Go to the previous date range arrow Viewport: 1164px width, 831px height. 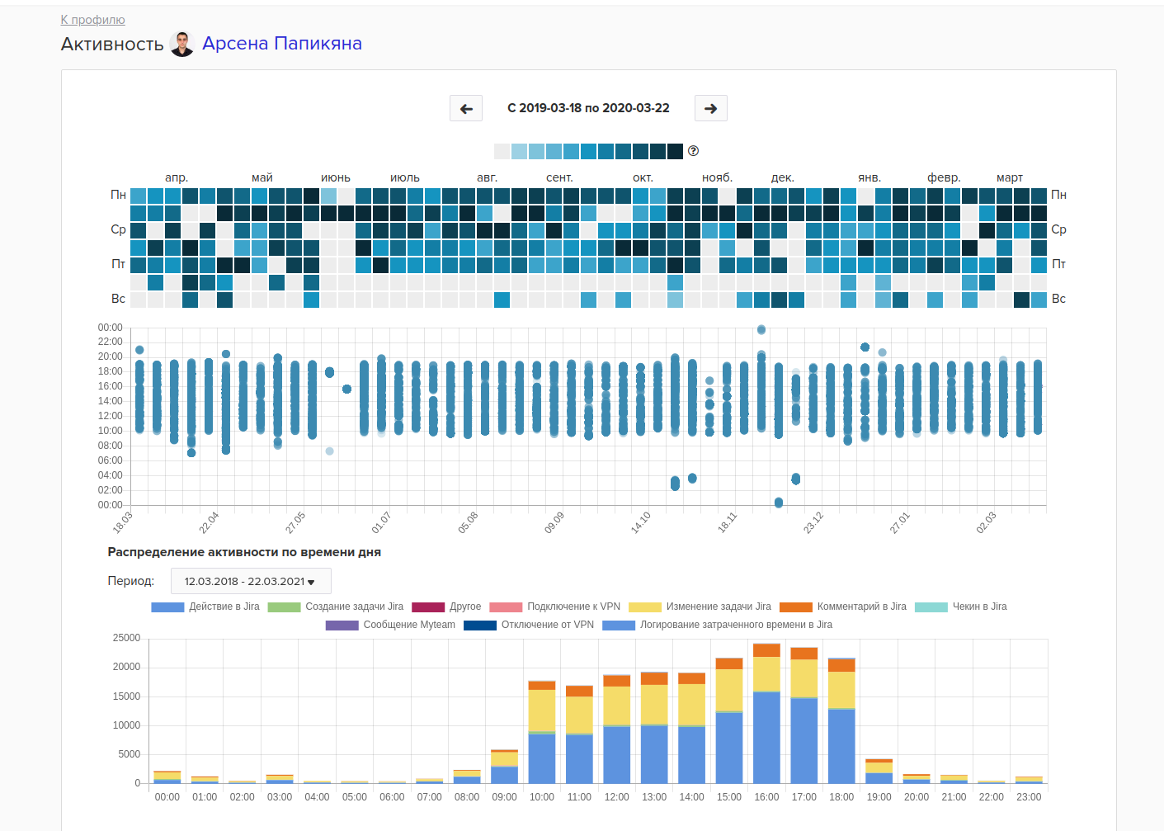tap(466, 108)
